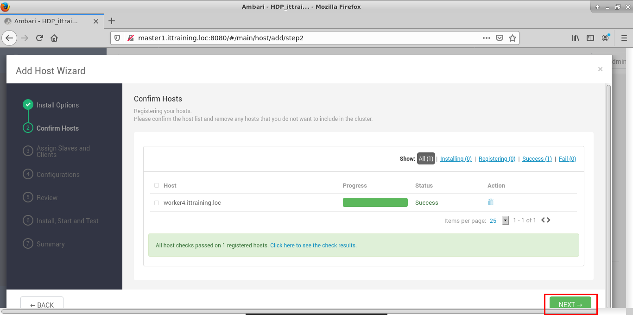
Task: Reload the page with the refresh icon
Action: (x=40, y=38)
